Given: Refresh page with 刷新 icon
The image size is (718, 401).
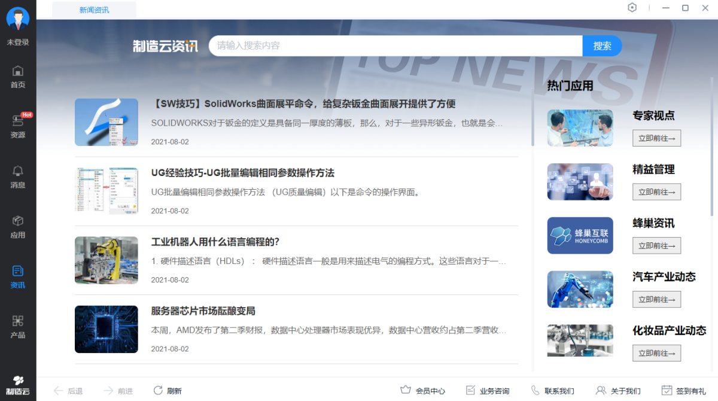Looking at the screenshot, I should pos(168,391).
